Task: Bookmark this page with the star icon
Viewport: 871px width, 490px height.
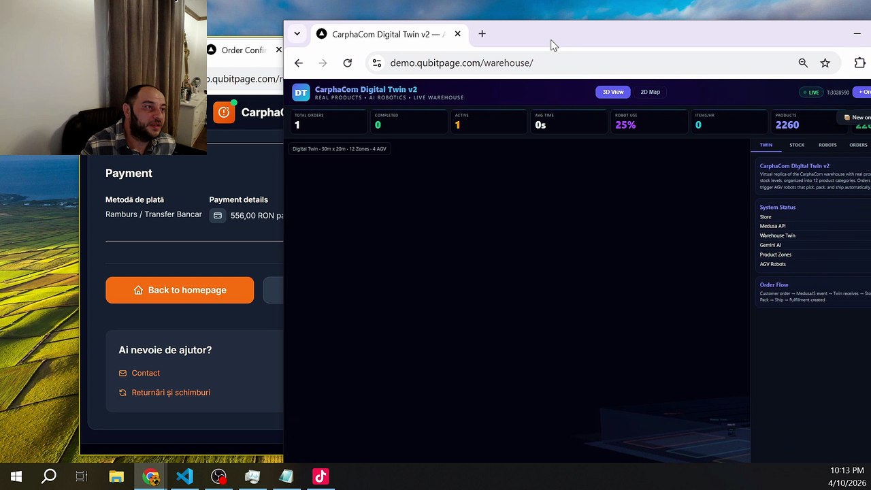Action: click(825, 63)
